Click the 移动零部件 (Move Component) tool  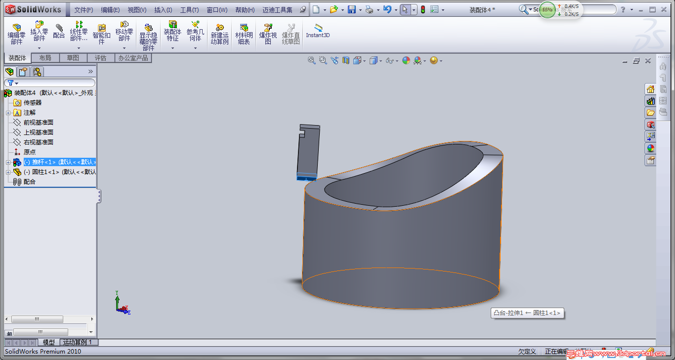[x=124, y=31]
